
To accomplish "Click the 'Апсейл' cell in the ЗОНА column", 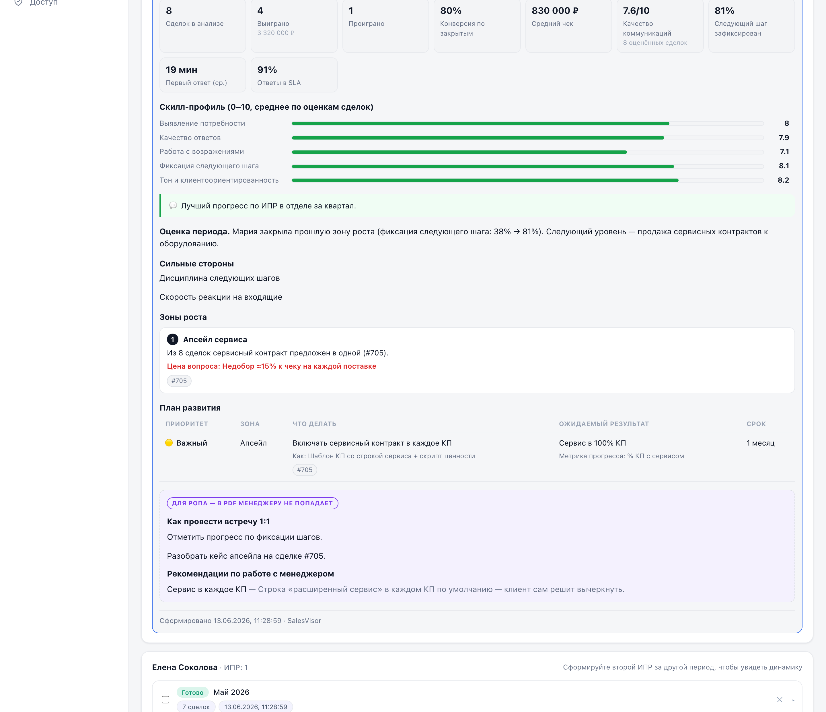I will [x=254, y=443].
